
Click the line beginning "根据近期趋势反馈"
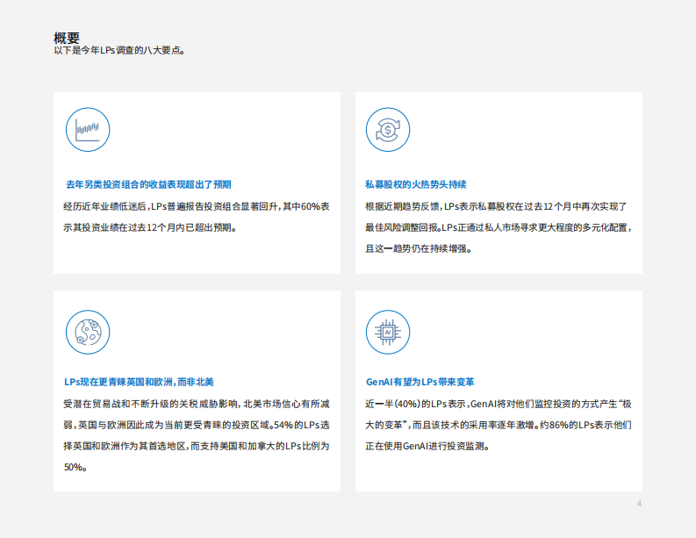(496, 206)
